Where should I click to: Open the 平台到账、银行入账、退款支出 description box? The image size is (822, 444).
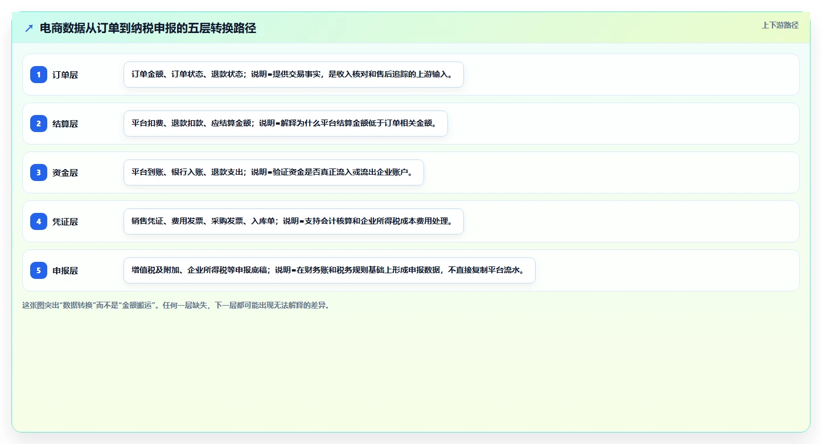[x=274, y=172]
